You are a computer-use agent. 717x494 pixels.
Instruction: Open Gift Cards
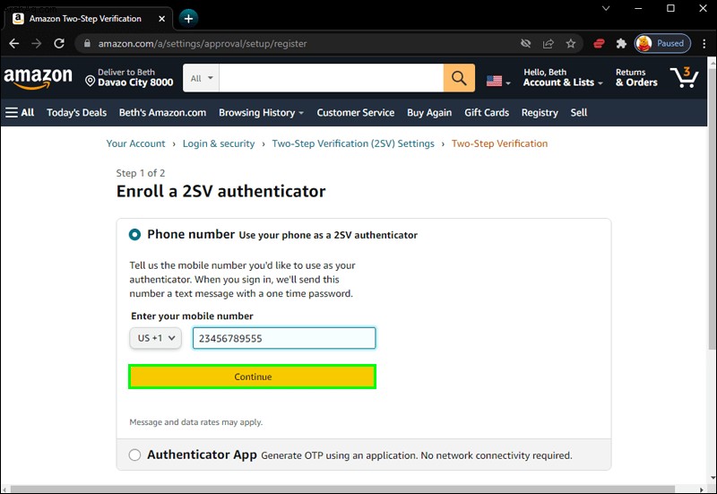(487, 113)
